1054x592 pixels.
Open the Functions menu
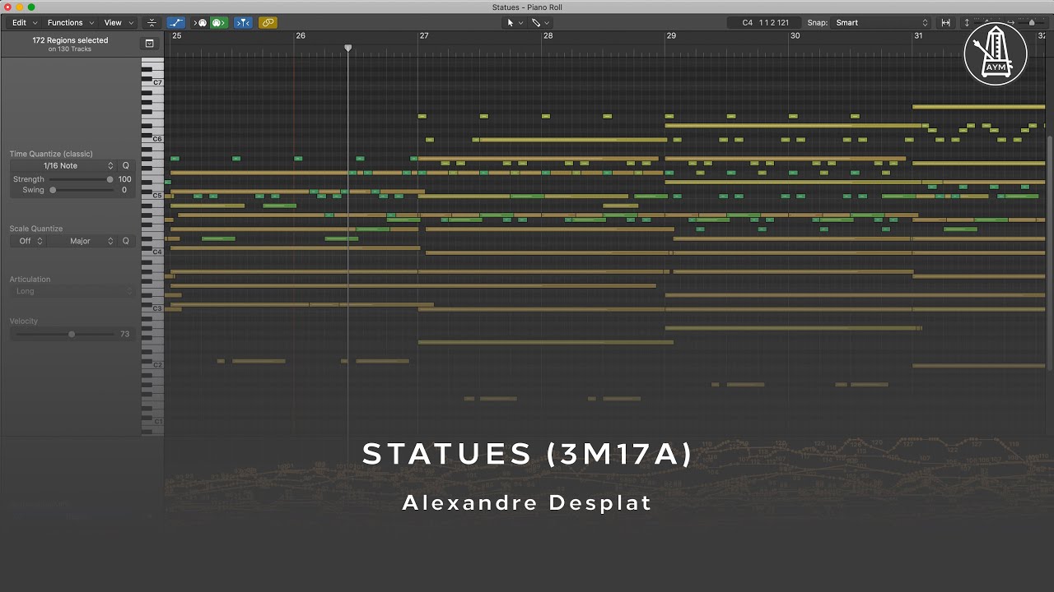click(x=69, y=23)
